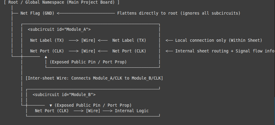Click the [Wire] token on Module_A CLK line
The width and height of the screenshot is (275, 125).
(88, 51)
